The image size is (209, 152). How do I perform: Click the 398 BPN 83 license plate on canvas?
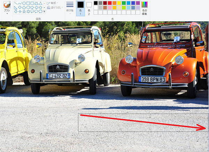[152, 80]
